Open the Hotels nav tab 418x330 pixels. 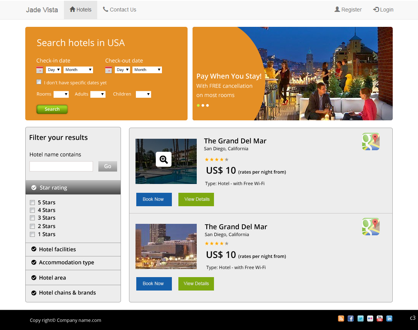[80, 10]
